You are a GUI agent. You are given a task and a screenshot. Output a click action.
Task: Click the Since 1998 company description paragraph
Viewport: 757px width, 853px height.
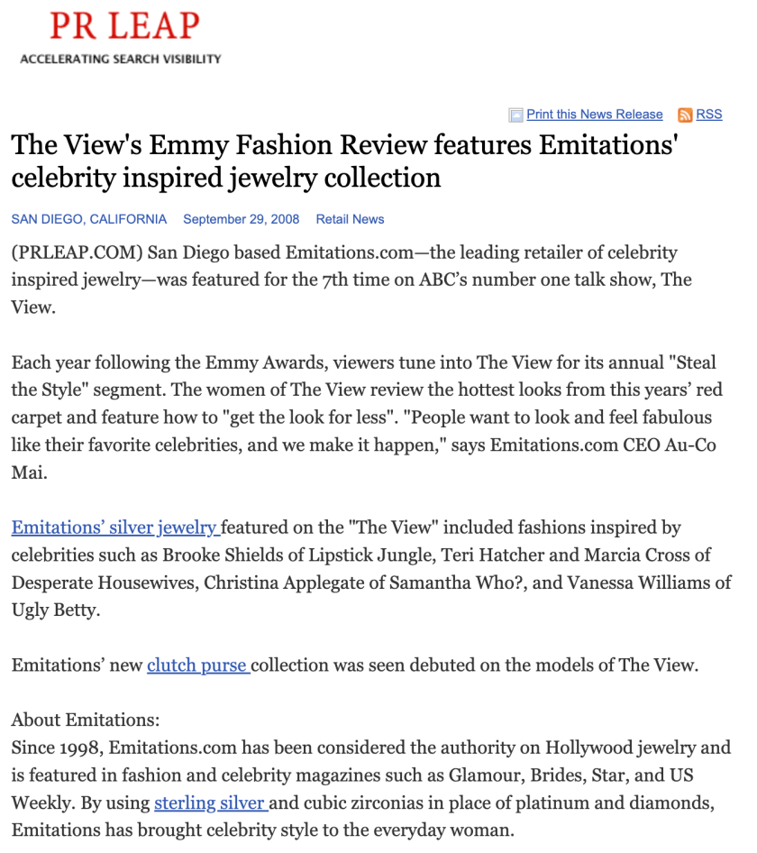[x=370, y=775]
